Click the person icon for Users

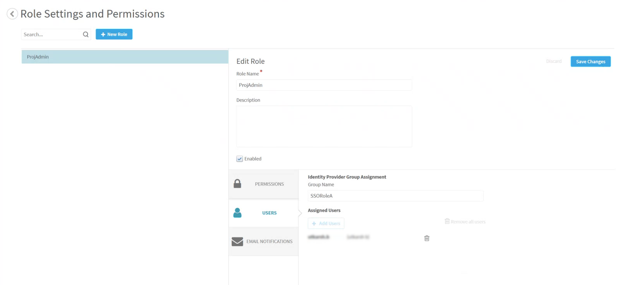(237, 213)
